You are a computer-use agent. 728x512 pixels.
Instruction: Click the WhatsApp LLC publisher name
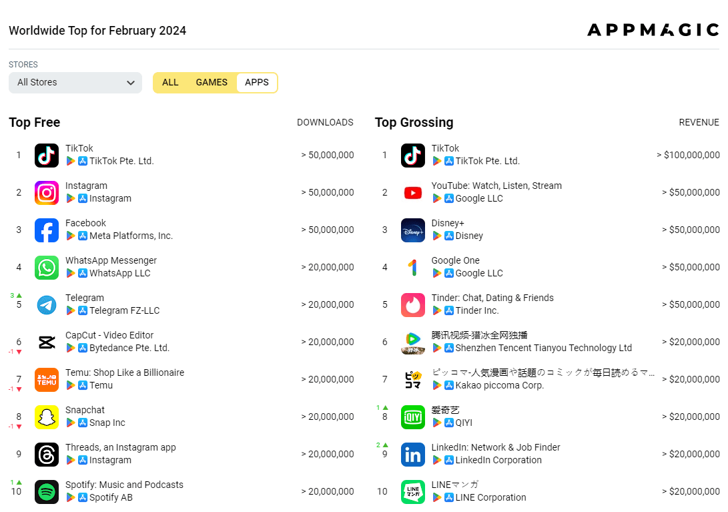click(x=120, y=273)
